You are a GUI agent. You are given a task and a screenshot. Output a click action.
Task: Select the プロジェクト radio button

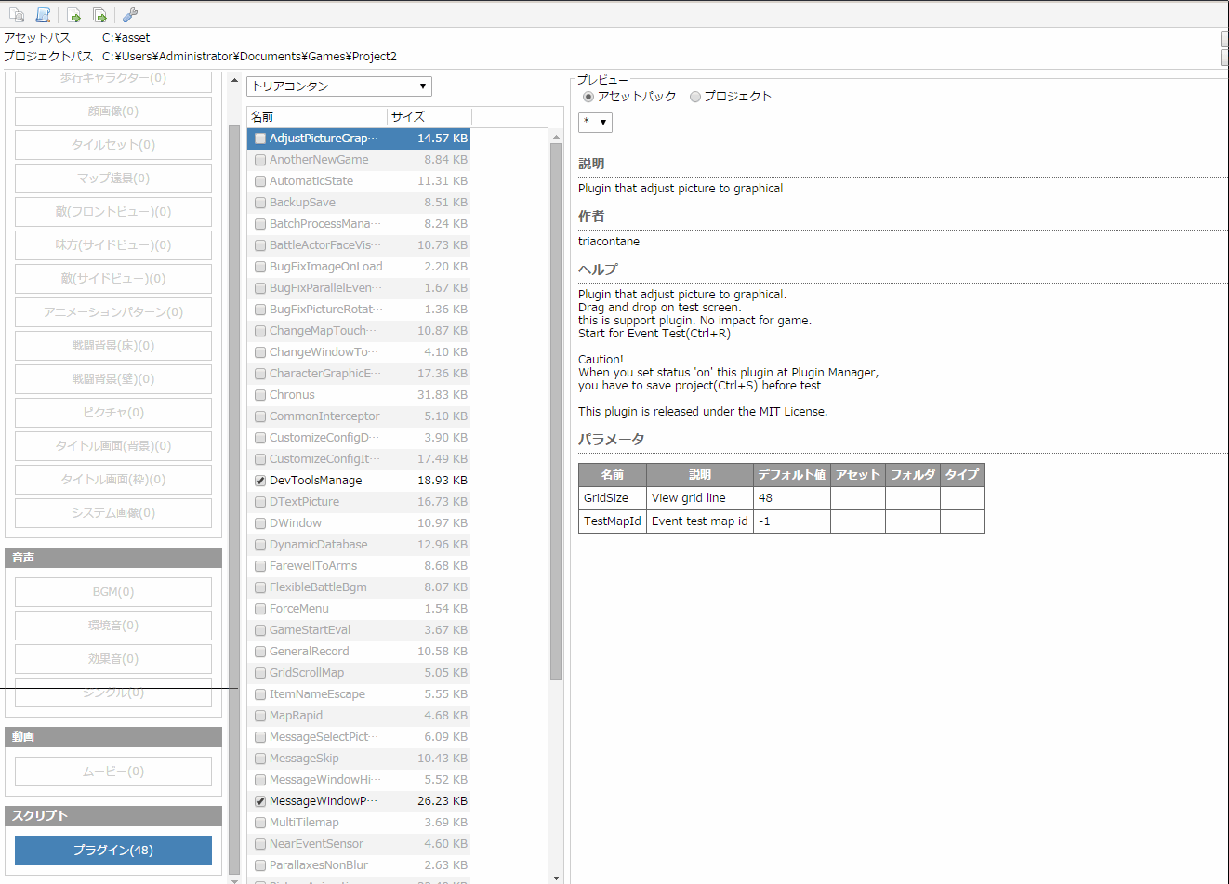(x=694, y=97)
